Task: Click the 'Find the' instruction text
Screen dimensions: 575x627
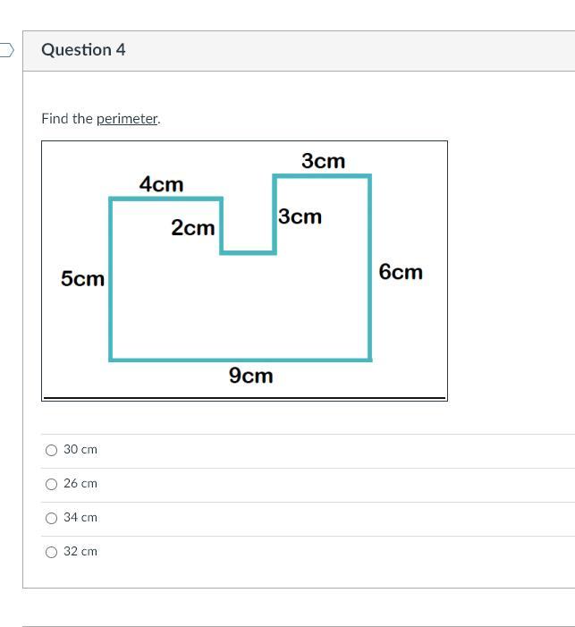Action: pyautogui.click(x=67, y=119)
